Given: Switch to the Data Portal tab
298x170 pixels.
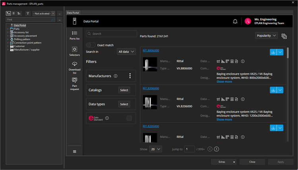Looking at the screenshot, I should [x=72, y=13].
